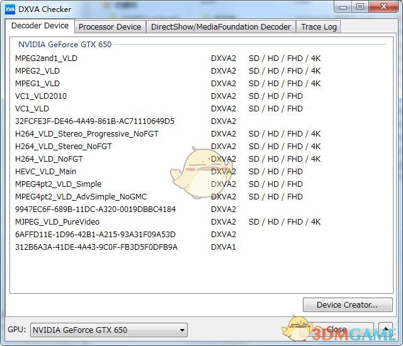Click DXVA2 value next to MPEG2and1_VLD
The width and height of the screenshot is (403, 346).
(x=223, y=59)
